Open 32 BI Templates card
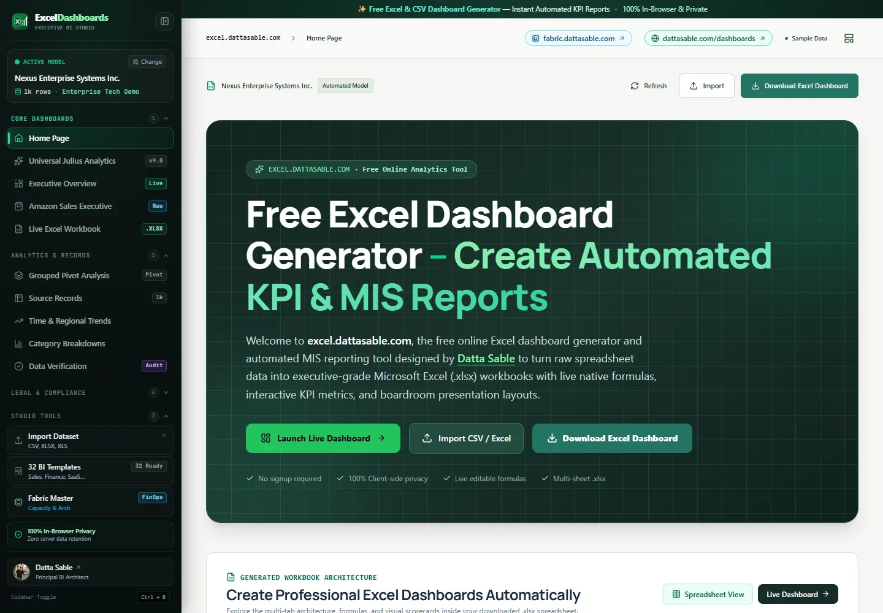This screenshot has height=613, width=883. 90,471
